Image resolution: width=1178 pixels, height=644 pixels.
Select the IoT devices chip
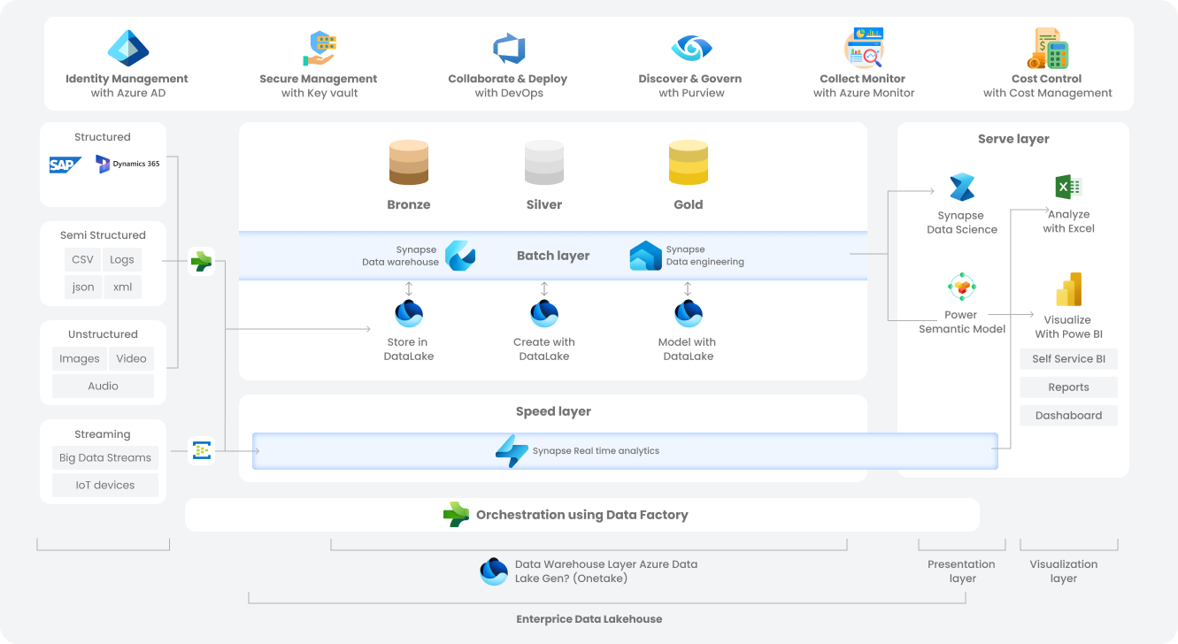pyautogui.click(x=105, y=485)
